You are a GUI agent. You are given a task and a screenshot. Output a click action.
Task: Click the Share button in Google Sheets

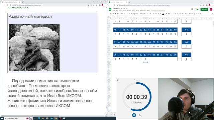204,9
